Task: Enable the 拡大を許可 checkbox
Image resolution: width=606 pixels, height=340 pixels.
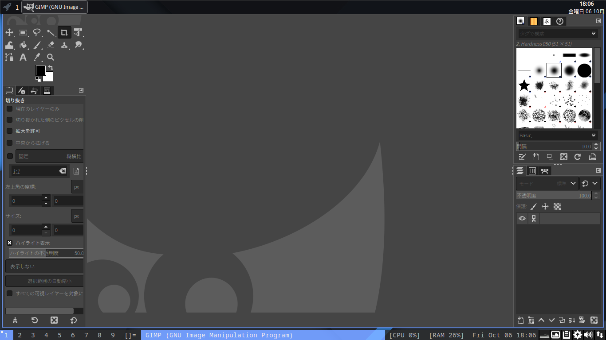Action: point(9,131)
